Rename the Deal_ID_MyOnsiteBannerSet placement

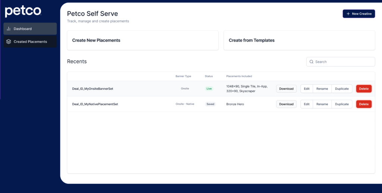[322, 89]
